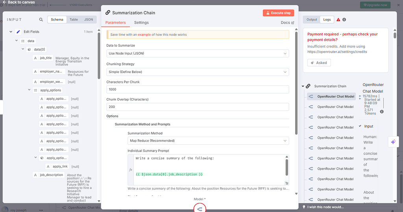Click the cube icon next to data[0]

pyautogui.click(x=29, y=49)
